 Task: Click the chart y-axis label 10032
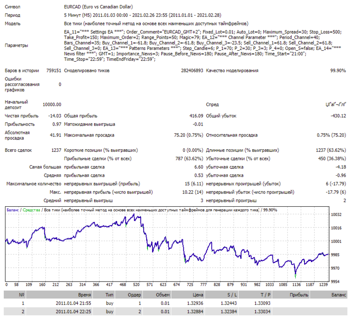[336, 214]
